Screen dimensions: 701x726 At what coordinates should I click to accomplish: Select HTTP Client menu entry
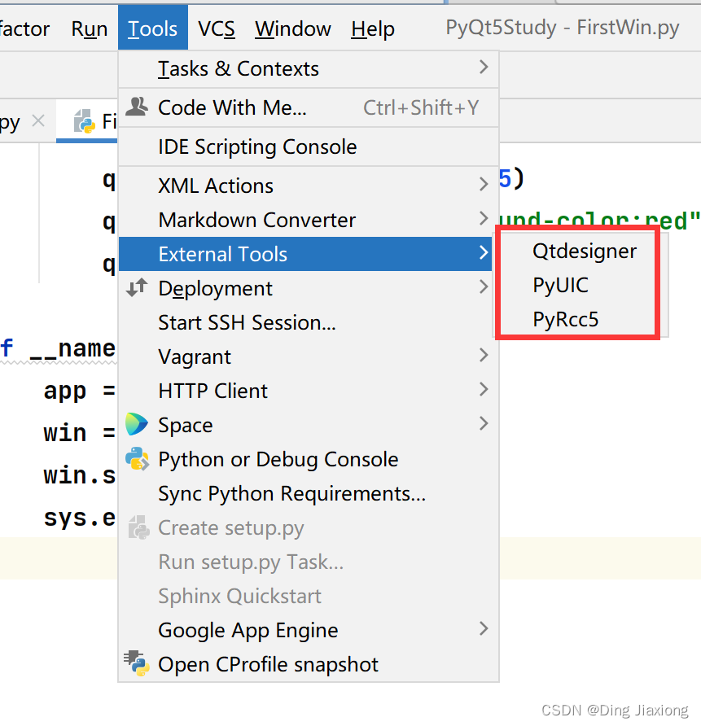tap(309, 391)
